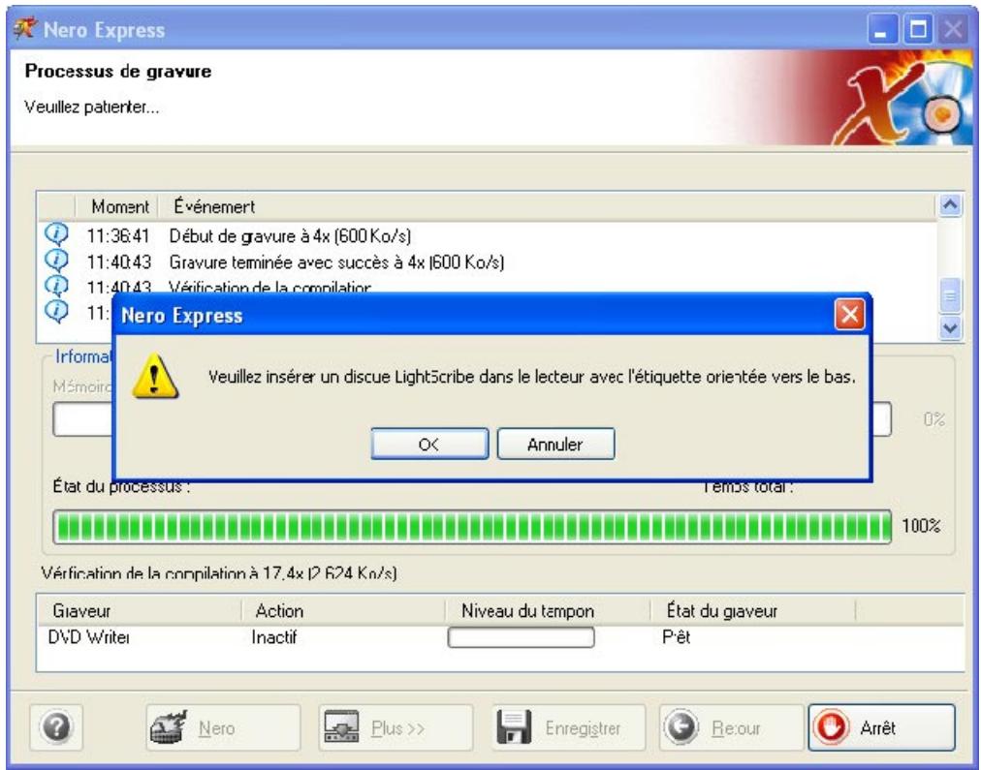The width and height of the screenshot is (981, 770).
Task: Click info icon beside first 11:40:43 event
Action: 56,260
